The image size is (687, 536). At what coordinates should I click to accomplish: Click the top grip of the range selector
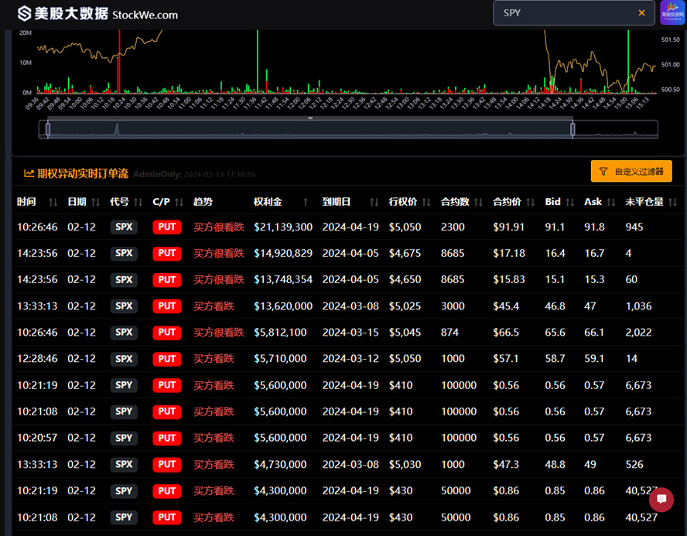pos(309,118)
